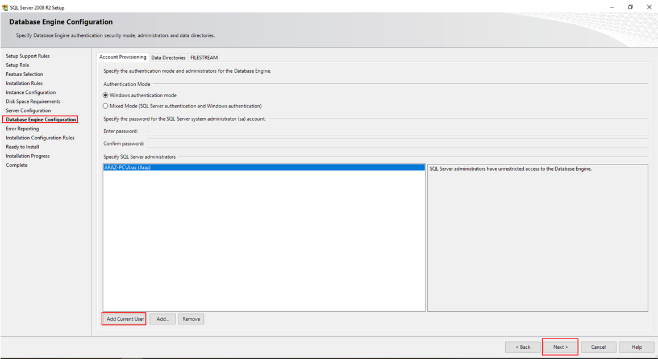The width and height of the screenshot is (658, 359).
Task: Click Setup Role step in sidebar
Action: coord(18,65)
